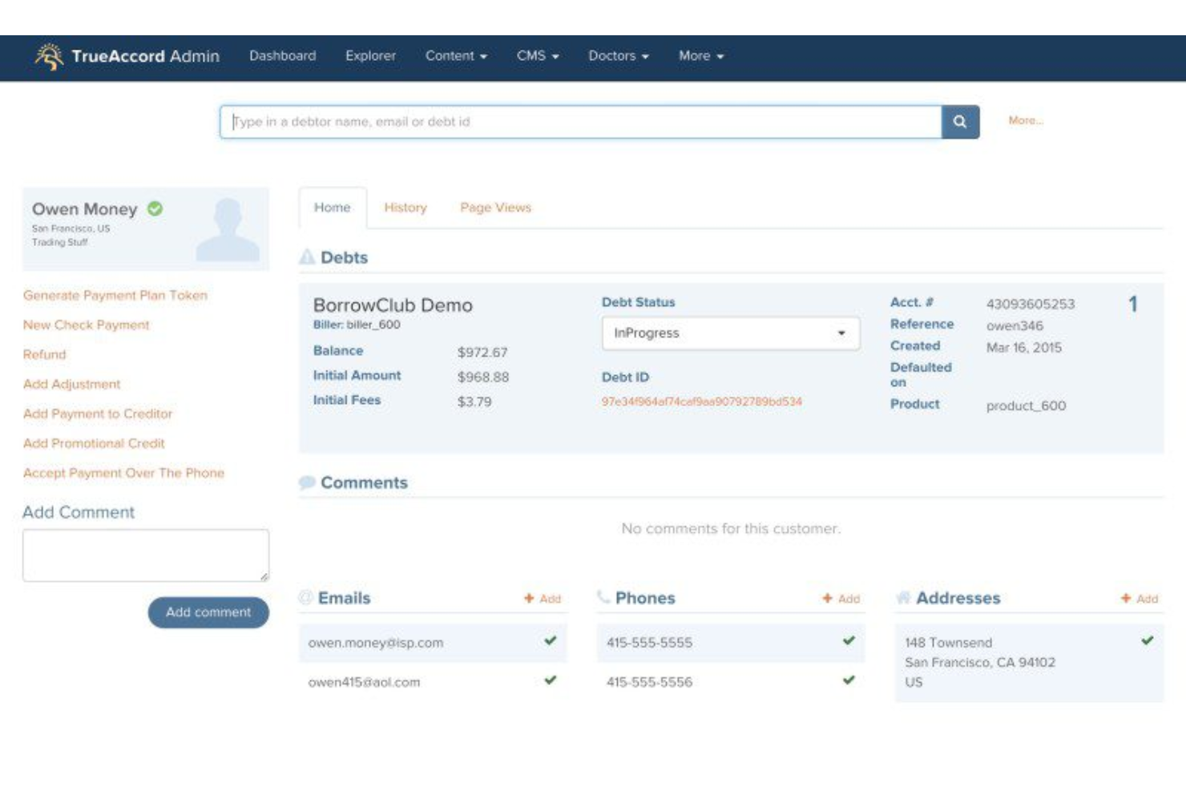Open the Dashboard page
This screenshot has width=1186, height=791.
click(282, 56)
